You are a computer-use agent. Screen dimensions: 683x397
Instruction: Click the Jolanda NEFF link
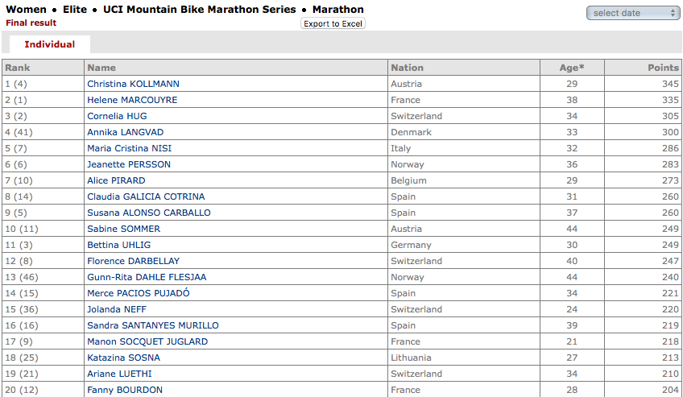pos(116,309)
